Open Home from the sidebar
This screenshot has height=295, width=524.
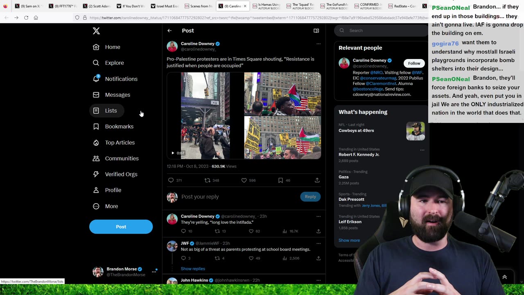tap(106, 47)
